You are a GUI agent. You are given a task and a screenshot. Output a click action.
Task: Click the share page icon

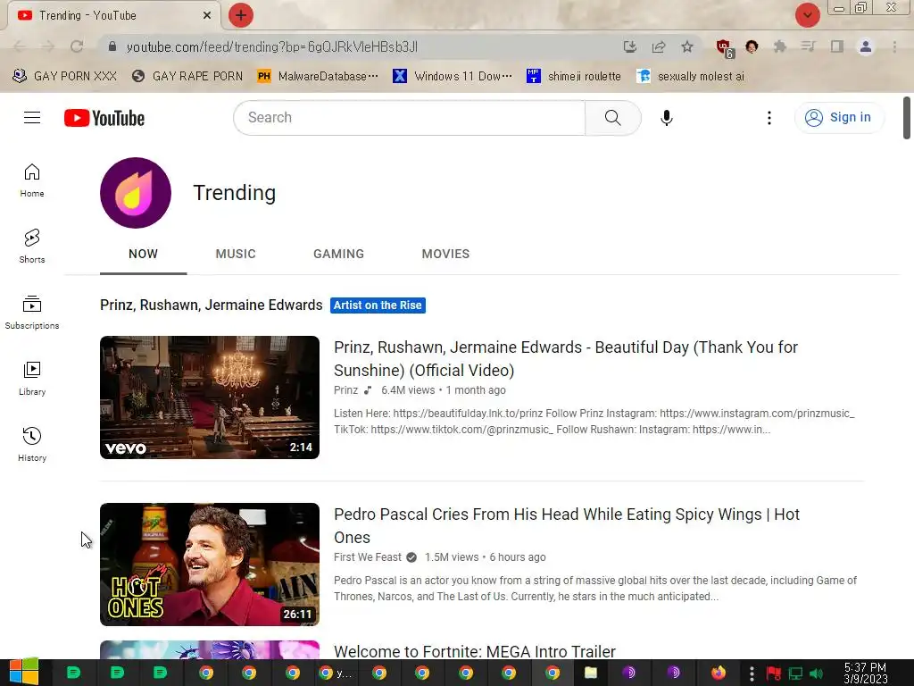(659, 46)
